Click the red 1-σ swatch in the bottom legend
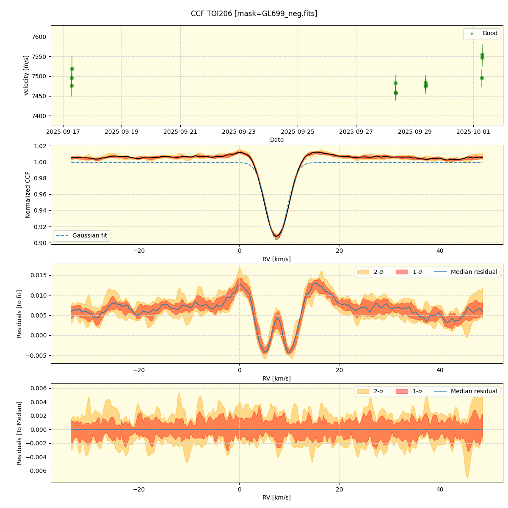This screenshot has width=508, height=508. 402,392
